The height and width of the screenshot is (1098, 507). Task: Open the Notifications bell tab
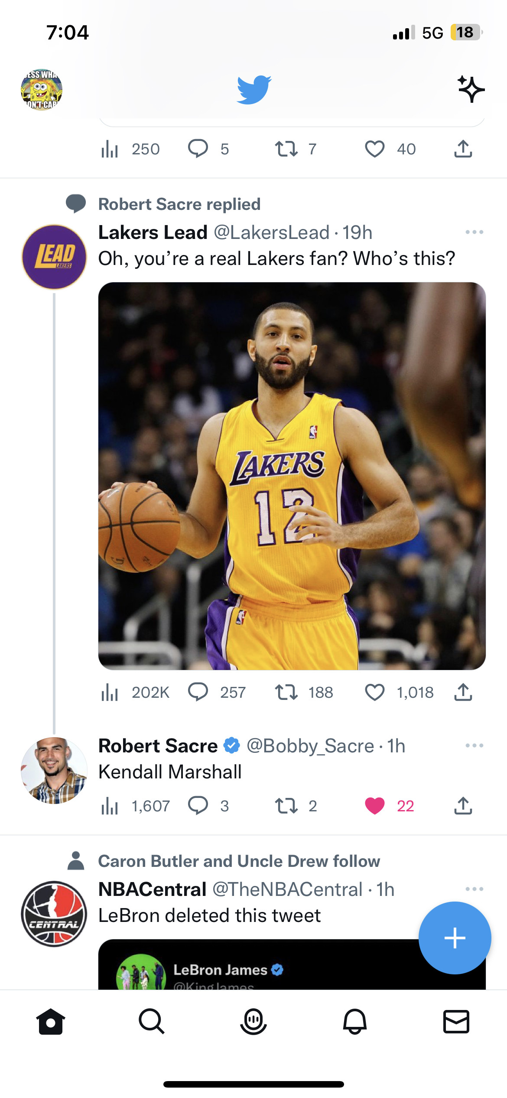(x=355, y=1021)
